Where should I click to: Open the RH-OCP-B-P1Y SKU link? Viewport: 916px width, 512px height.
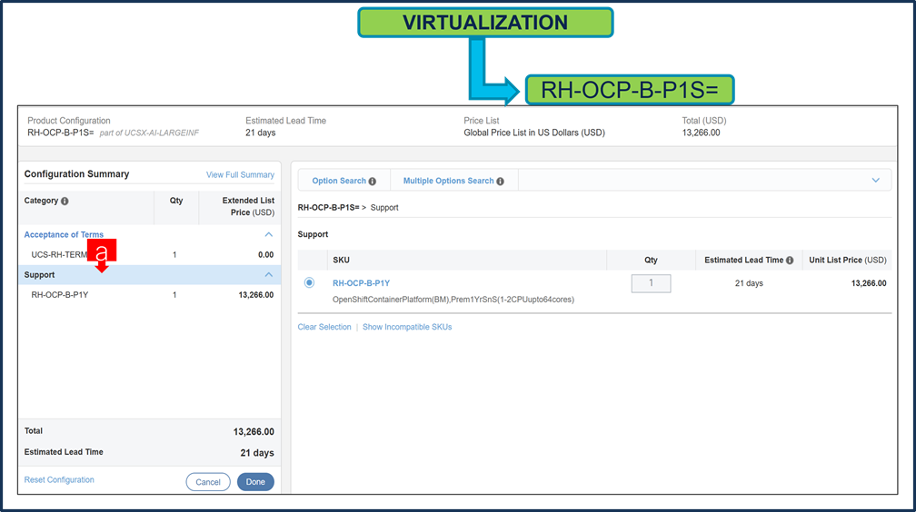click(x=361, y=283)
